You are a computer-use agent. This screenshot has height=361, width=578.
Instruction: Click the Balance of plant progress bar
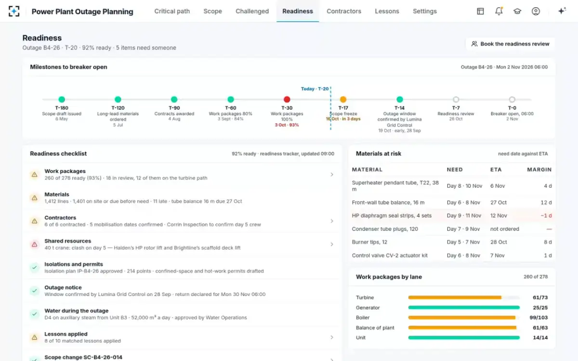tap(464, 328)
